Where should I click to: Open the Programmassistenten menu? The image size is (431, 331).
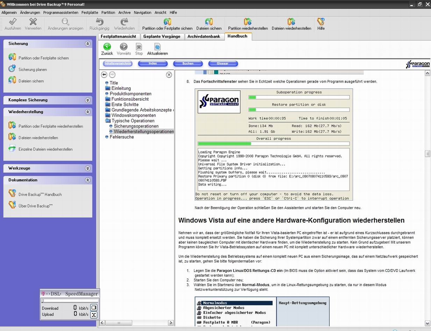(x=61, y=12)
